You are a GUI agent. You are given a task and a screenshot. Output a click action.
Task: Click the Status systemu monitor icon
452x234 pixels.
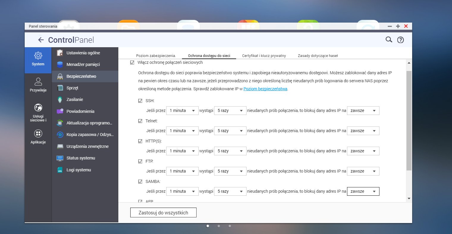click(60, 158)
